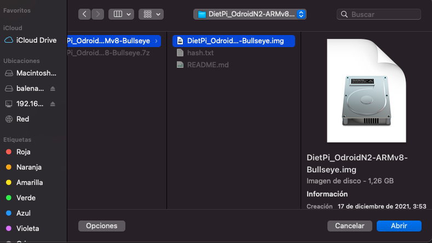
Task: Open the column view mode dropdown
Action: [121, 14]
